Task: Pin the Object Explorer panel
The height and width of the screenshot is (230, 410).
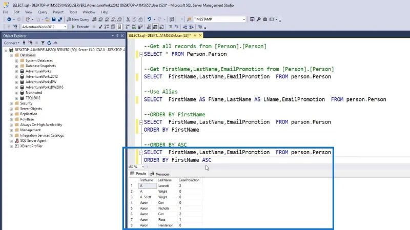Action: (117, 36)
